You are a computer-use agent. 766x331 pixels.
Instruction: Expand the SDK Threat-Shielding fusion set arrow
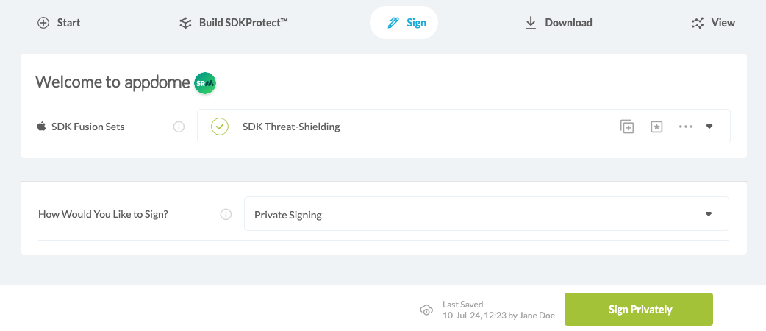[709, 127]
